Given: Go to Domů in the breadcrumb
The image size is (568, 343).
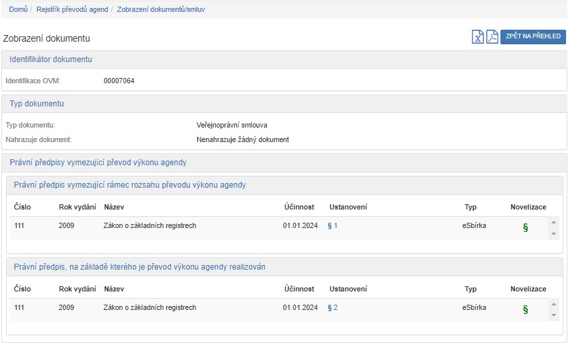Looking at the screenshot, I should tap(18, 9).
